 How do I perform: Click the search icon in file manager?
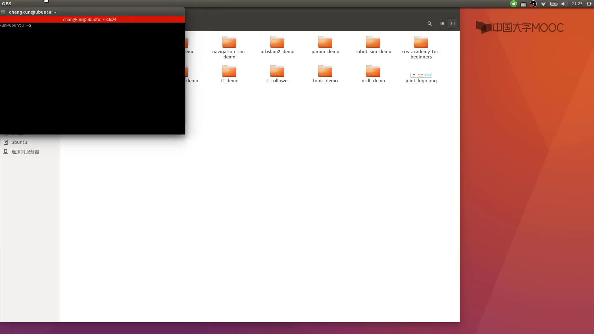click(x=430, y=23)
